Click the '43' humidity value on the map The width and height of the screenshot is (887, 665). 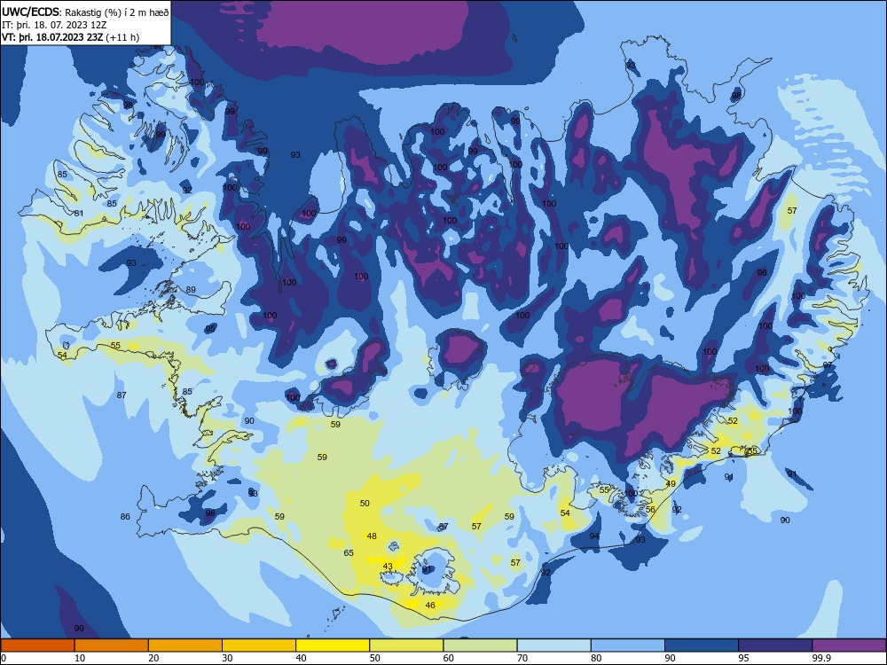388,566
